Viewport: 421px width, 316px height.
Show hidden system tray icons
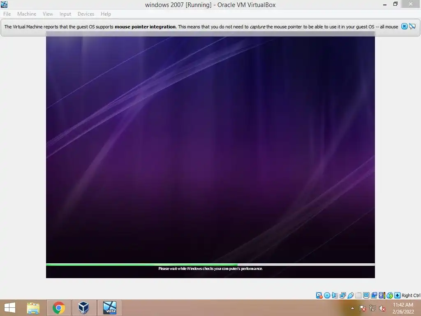(x=352, y=309)
